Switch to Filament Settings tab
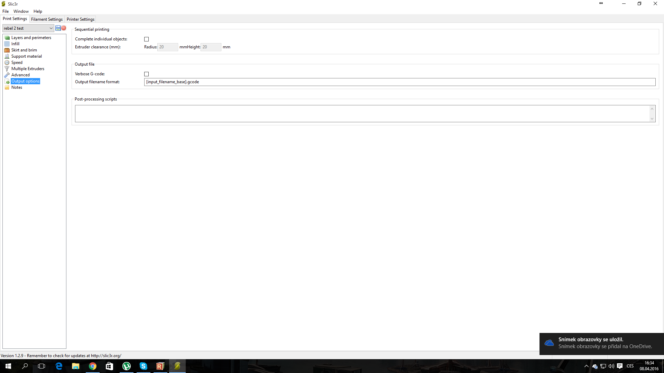Screen dimensions: 664x373 (47, 19)
